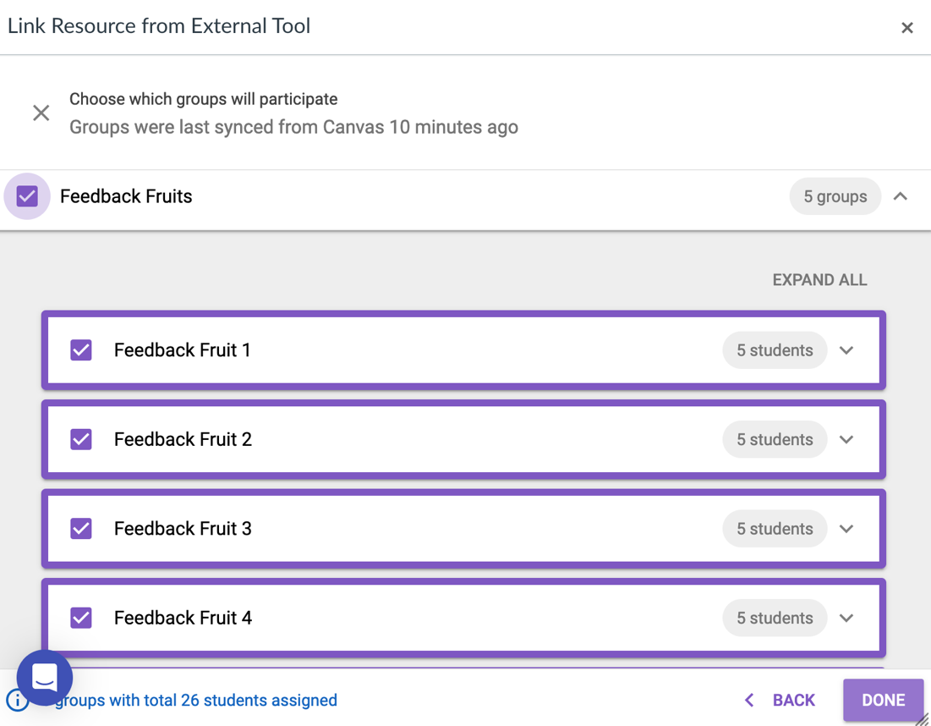
Task: Go BACK to the previous step
Action: (793, 700)
